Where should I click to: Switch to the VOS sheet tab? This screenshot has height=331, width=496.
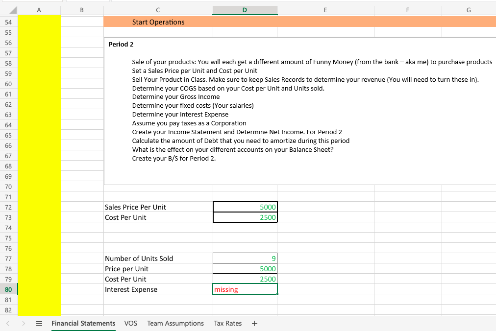pos(130,323)
